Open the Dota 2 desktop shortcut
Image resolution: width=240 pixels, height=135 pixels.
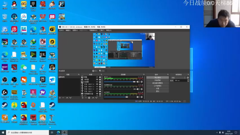[14, 68]
